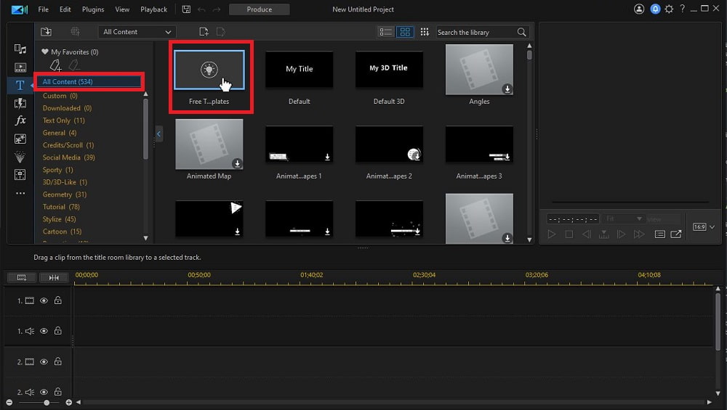
Task: Open the Media Room icon in sidebar
Action: point(20,49)
